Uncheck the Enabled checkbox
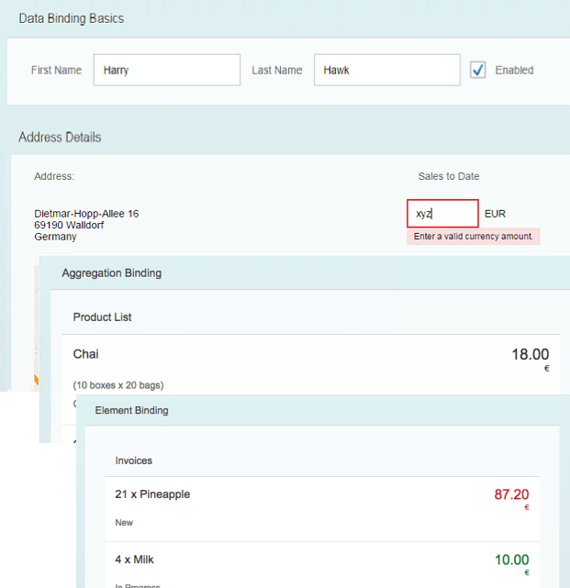 [x=477, y=70]
